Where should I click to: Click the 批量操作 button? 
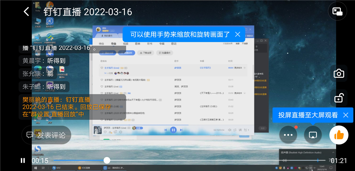165,53
